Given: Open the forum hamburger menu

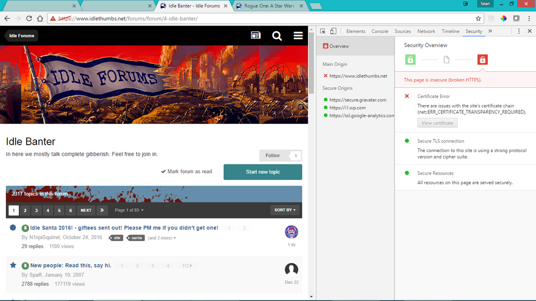Looking at the screenshot, I should click(x=298, y=35).
